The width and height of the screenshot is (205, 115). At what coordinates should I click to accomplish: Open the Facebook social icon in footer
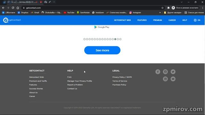(158, 72)
